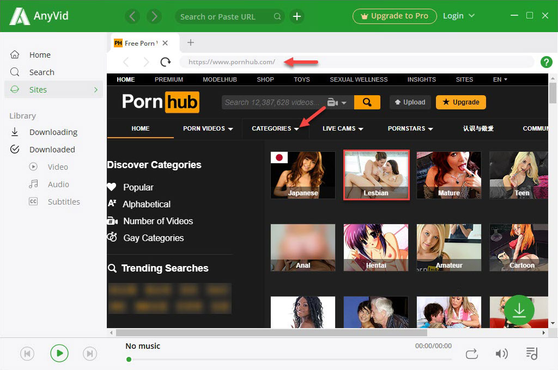Select the HOME tab in the site menu
The height and width of the screenshot is (370, 558).
pyautogui.click(x=140, y=128)
